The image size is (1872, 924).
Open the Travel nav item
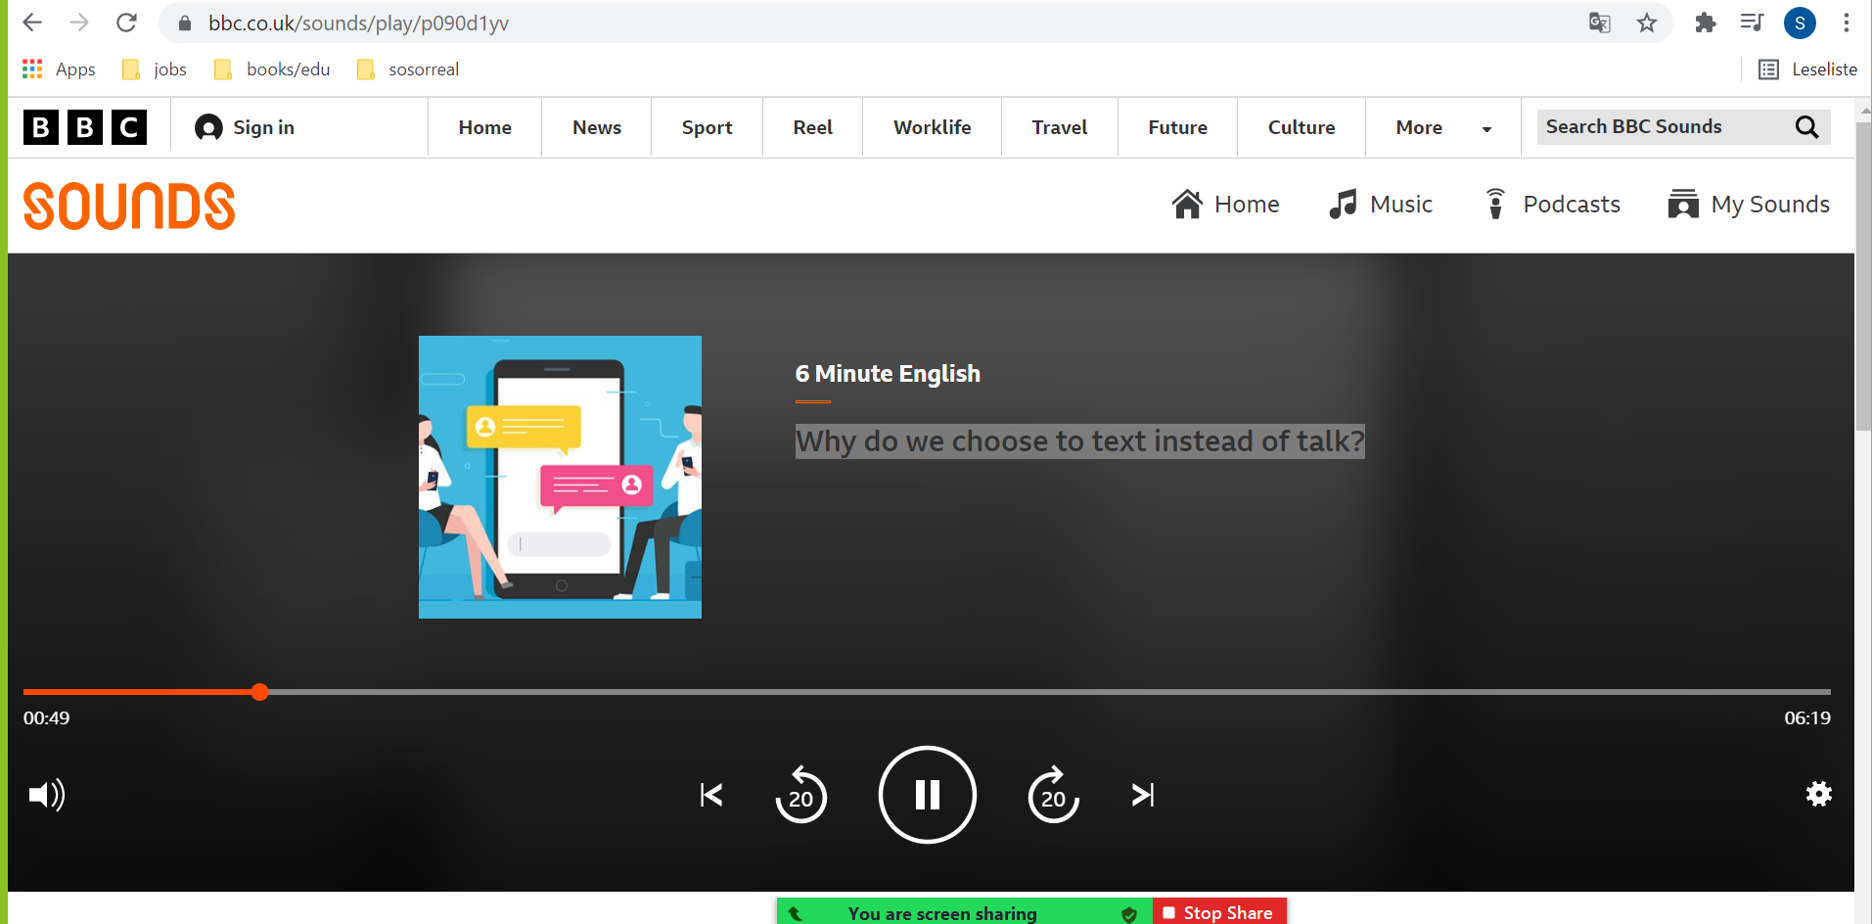coord(1059,127)
